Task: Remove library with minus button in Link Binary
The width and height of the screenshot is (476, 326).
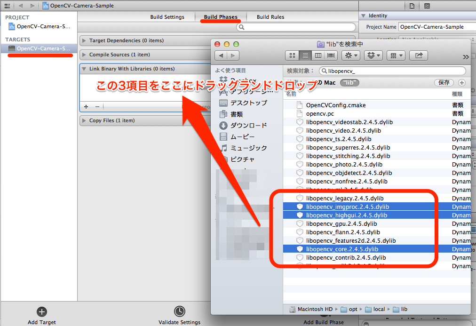Action: click(97, 106)
